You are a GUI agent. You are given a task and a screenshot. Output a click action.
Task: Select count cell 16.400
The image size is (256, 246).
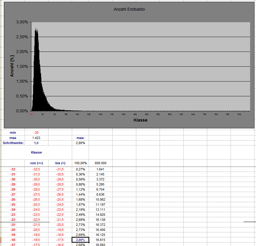101,230
